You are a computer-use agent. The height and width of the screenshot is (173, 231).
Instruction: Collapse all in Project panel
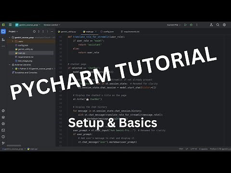click(43, 31)
